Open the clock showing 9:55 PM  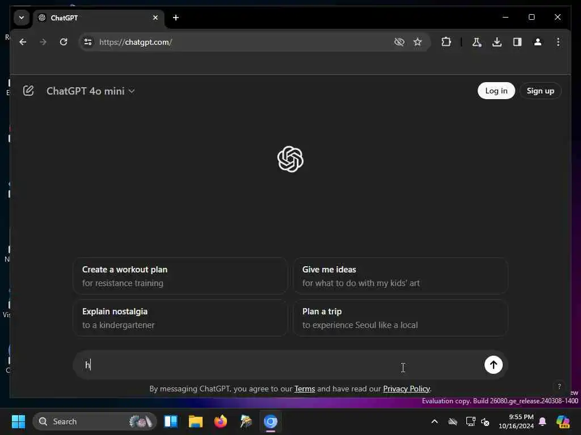click(x=516, y=421)
